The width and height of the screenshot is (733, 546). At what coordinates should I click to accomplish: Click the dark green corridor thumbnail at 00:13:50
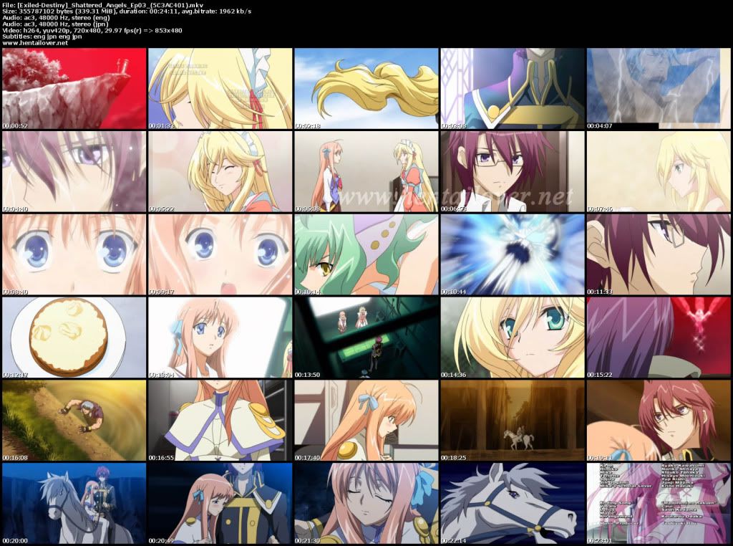tap(365, 337)
